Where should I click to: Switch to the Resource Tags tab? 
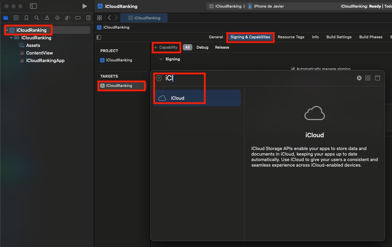291,37
